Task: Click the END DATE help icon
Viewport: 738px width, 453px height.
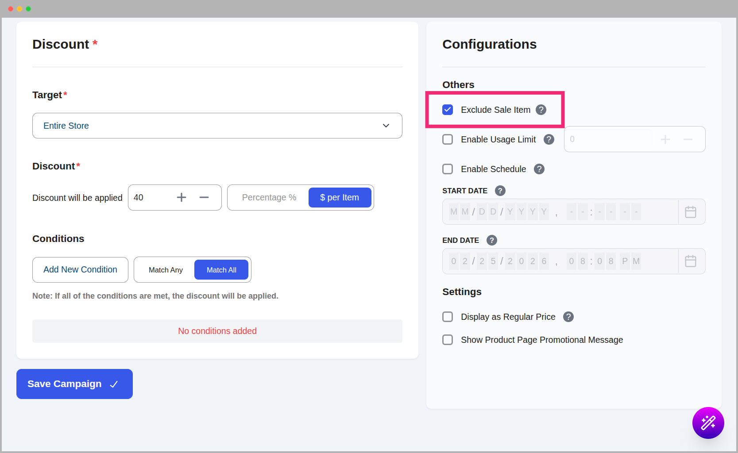Action: tap(491, 240)
